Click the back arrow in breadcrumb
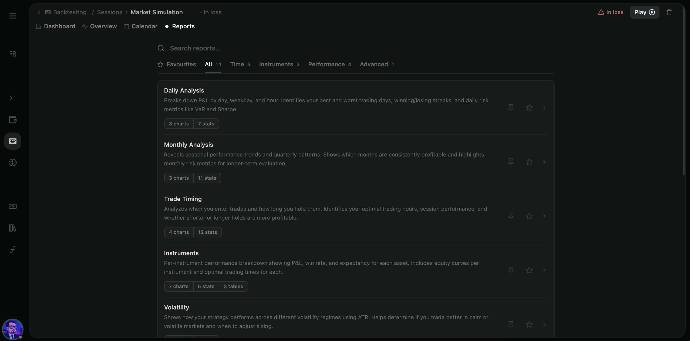The width and height of the screenshot is (690, 341). 39,12
